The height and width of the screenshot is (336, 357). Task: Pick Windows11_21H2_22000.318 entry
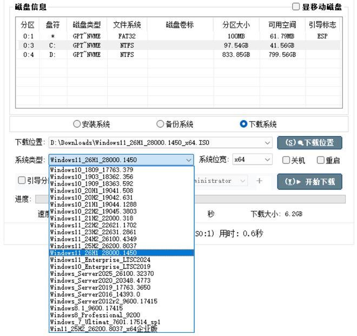pos(122,218)
